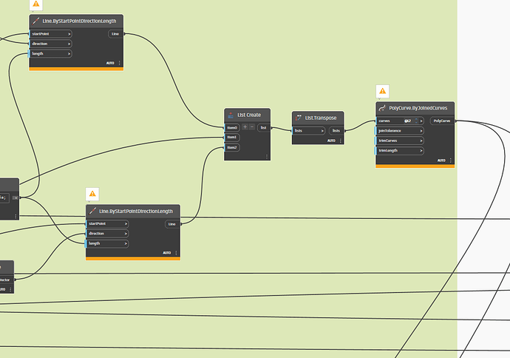This screenshot has width=510, height=358.
Task: Expand the trimLength port chevron
Action: click(x=421, y=151)
